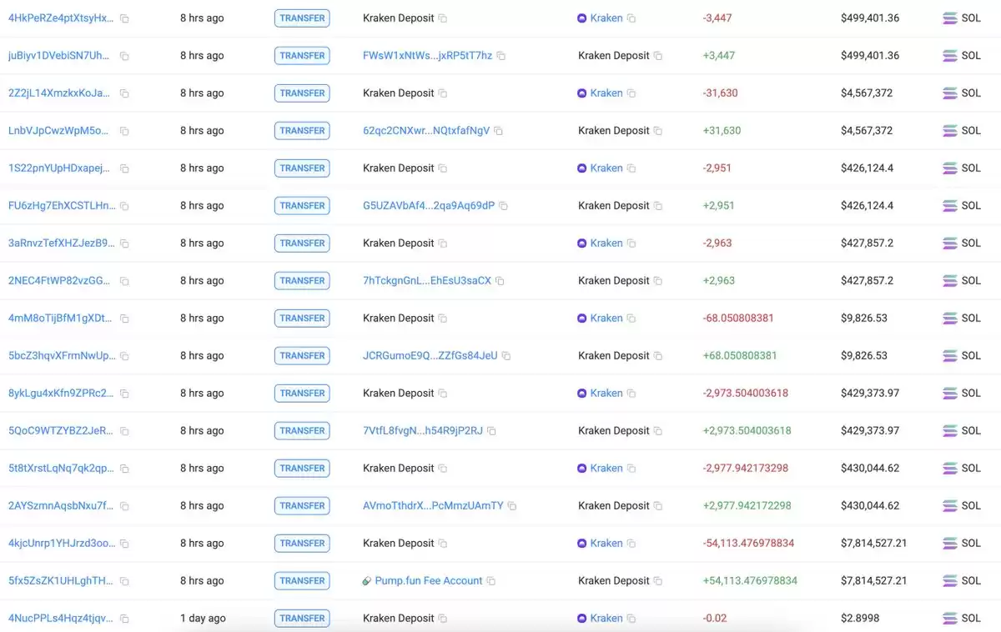1001x632 pixels.
Task: Open Kraken link in the -2,963 row
Action: pos(606,243)
